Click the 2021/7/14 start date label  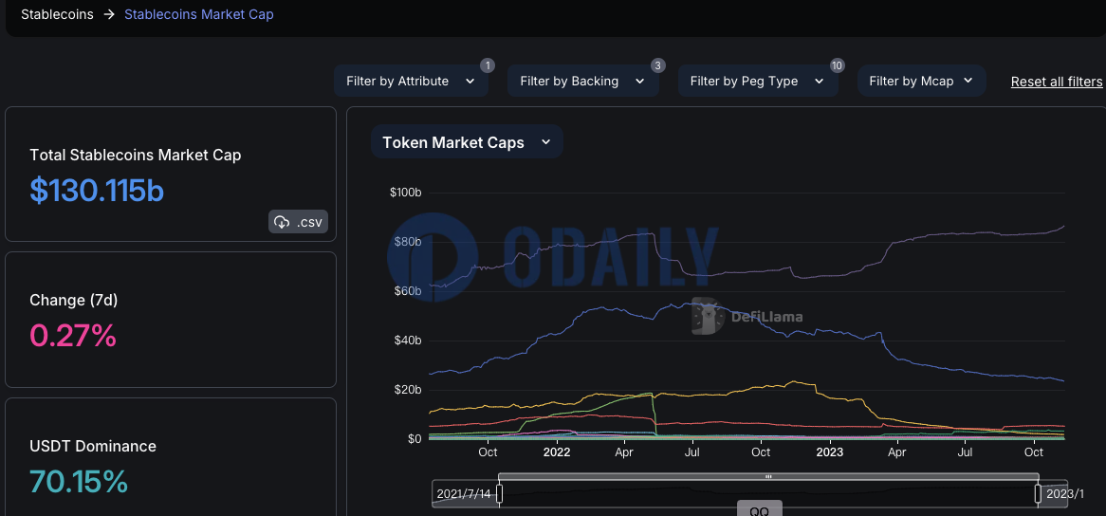[464, 493]
